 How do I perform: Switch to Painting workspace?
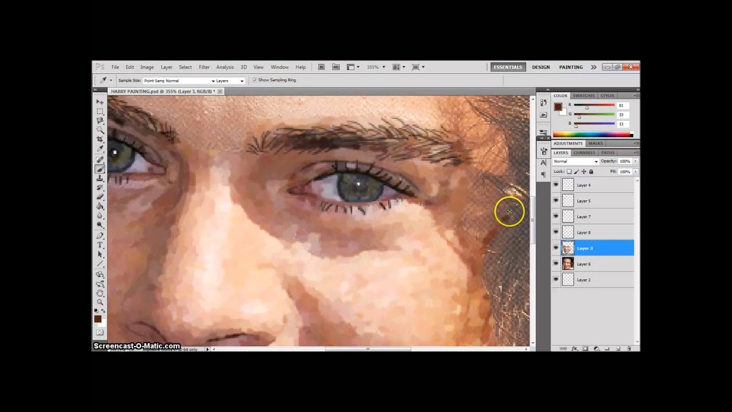[x=571, y=67]
